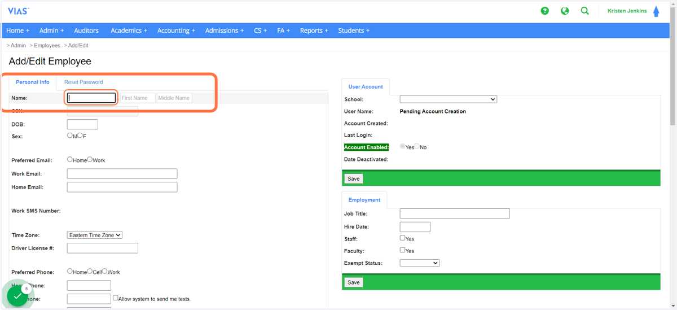
Task: Click the 'Account Enabled:' highlighted label
Action: coord(367,147)
